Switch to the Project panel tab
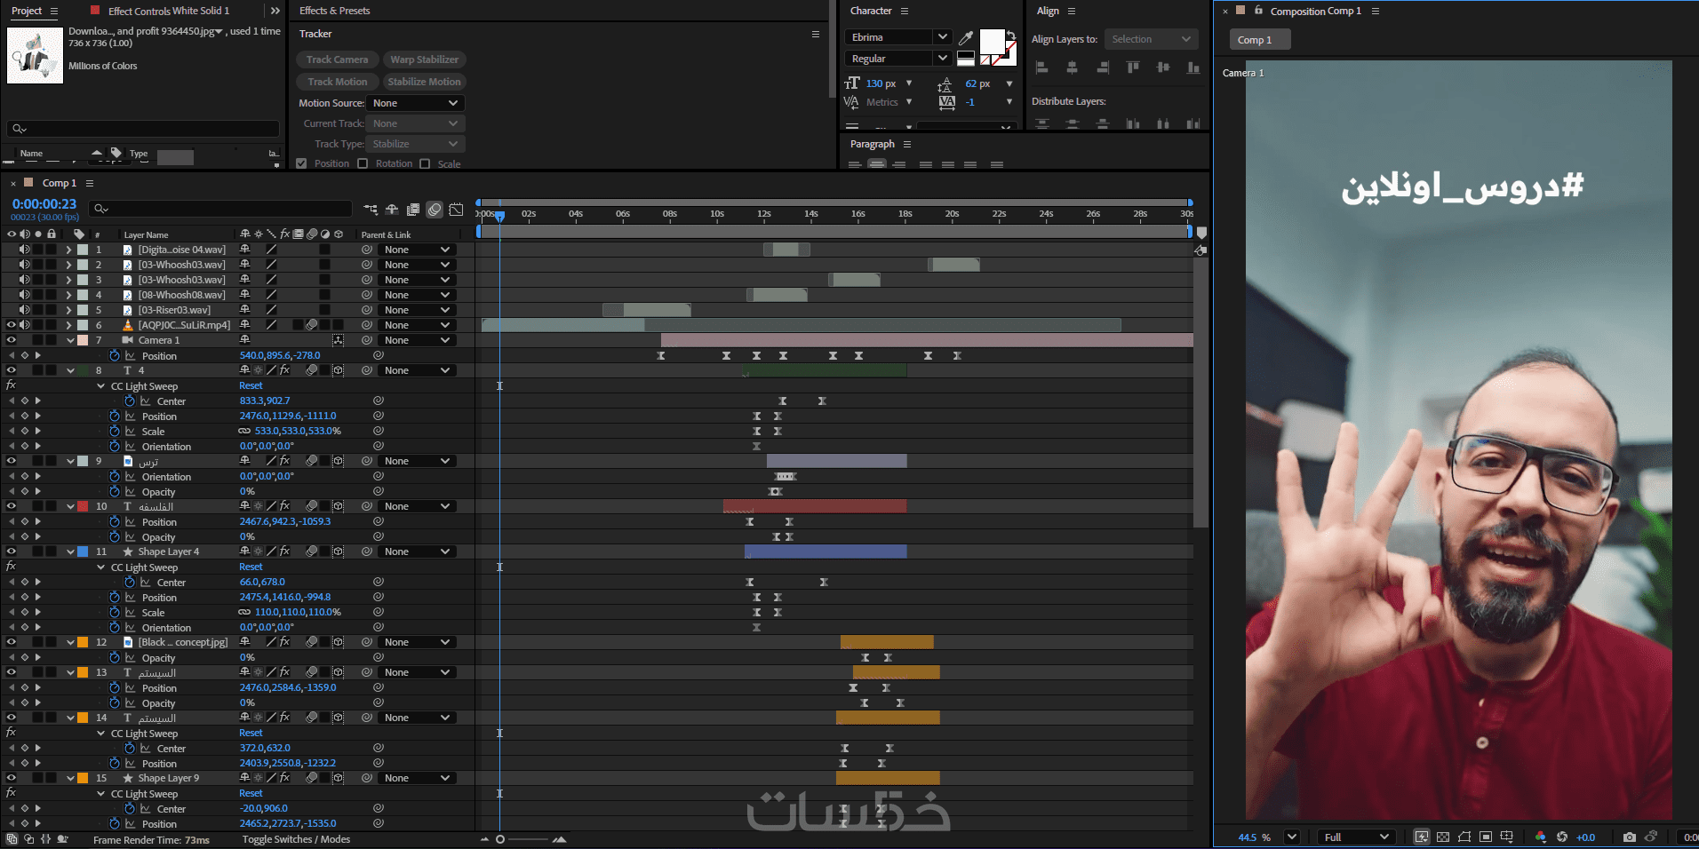 [x=26, y=11]
